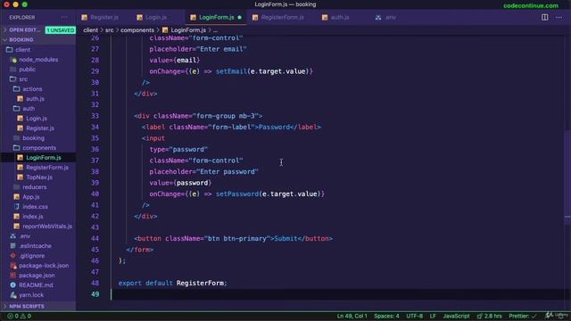571x321 pixels.
Task: Change JavaScript language mode
Action: click(456, 317)
